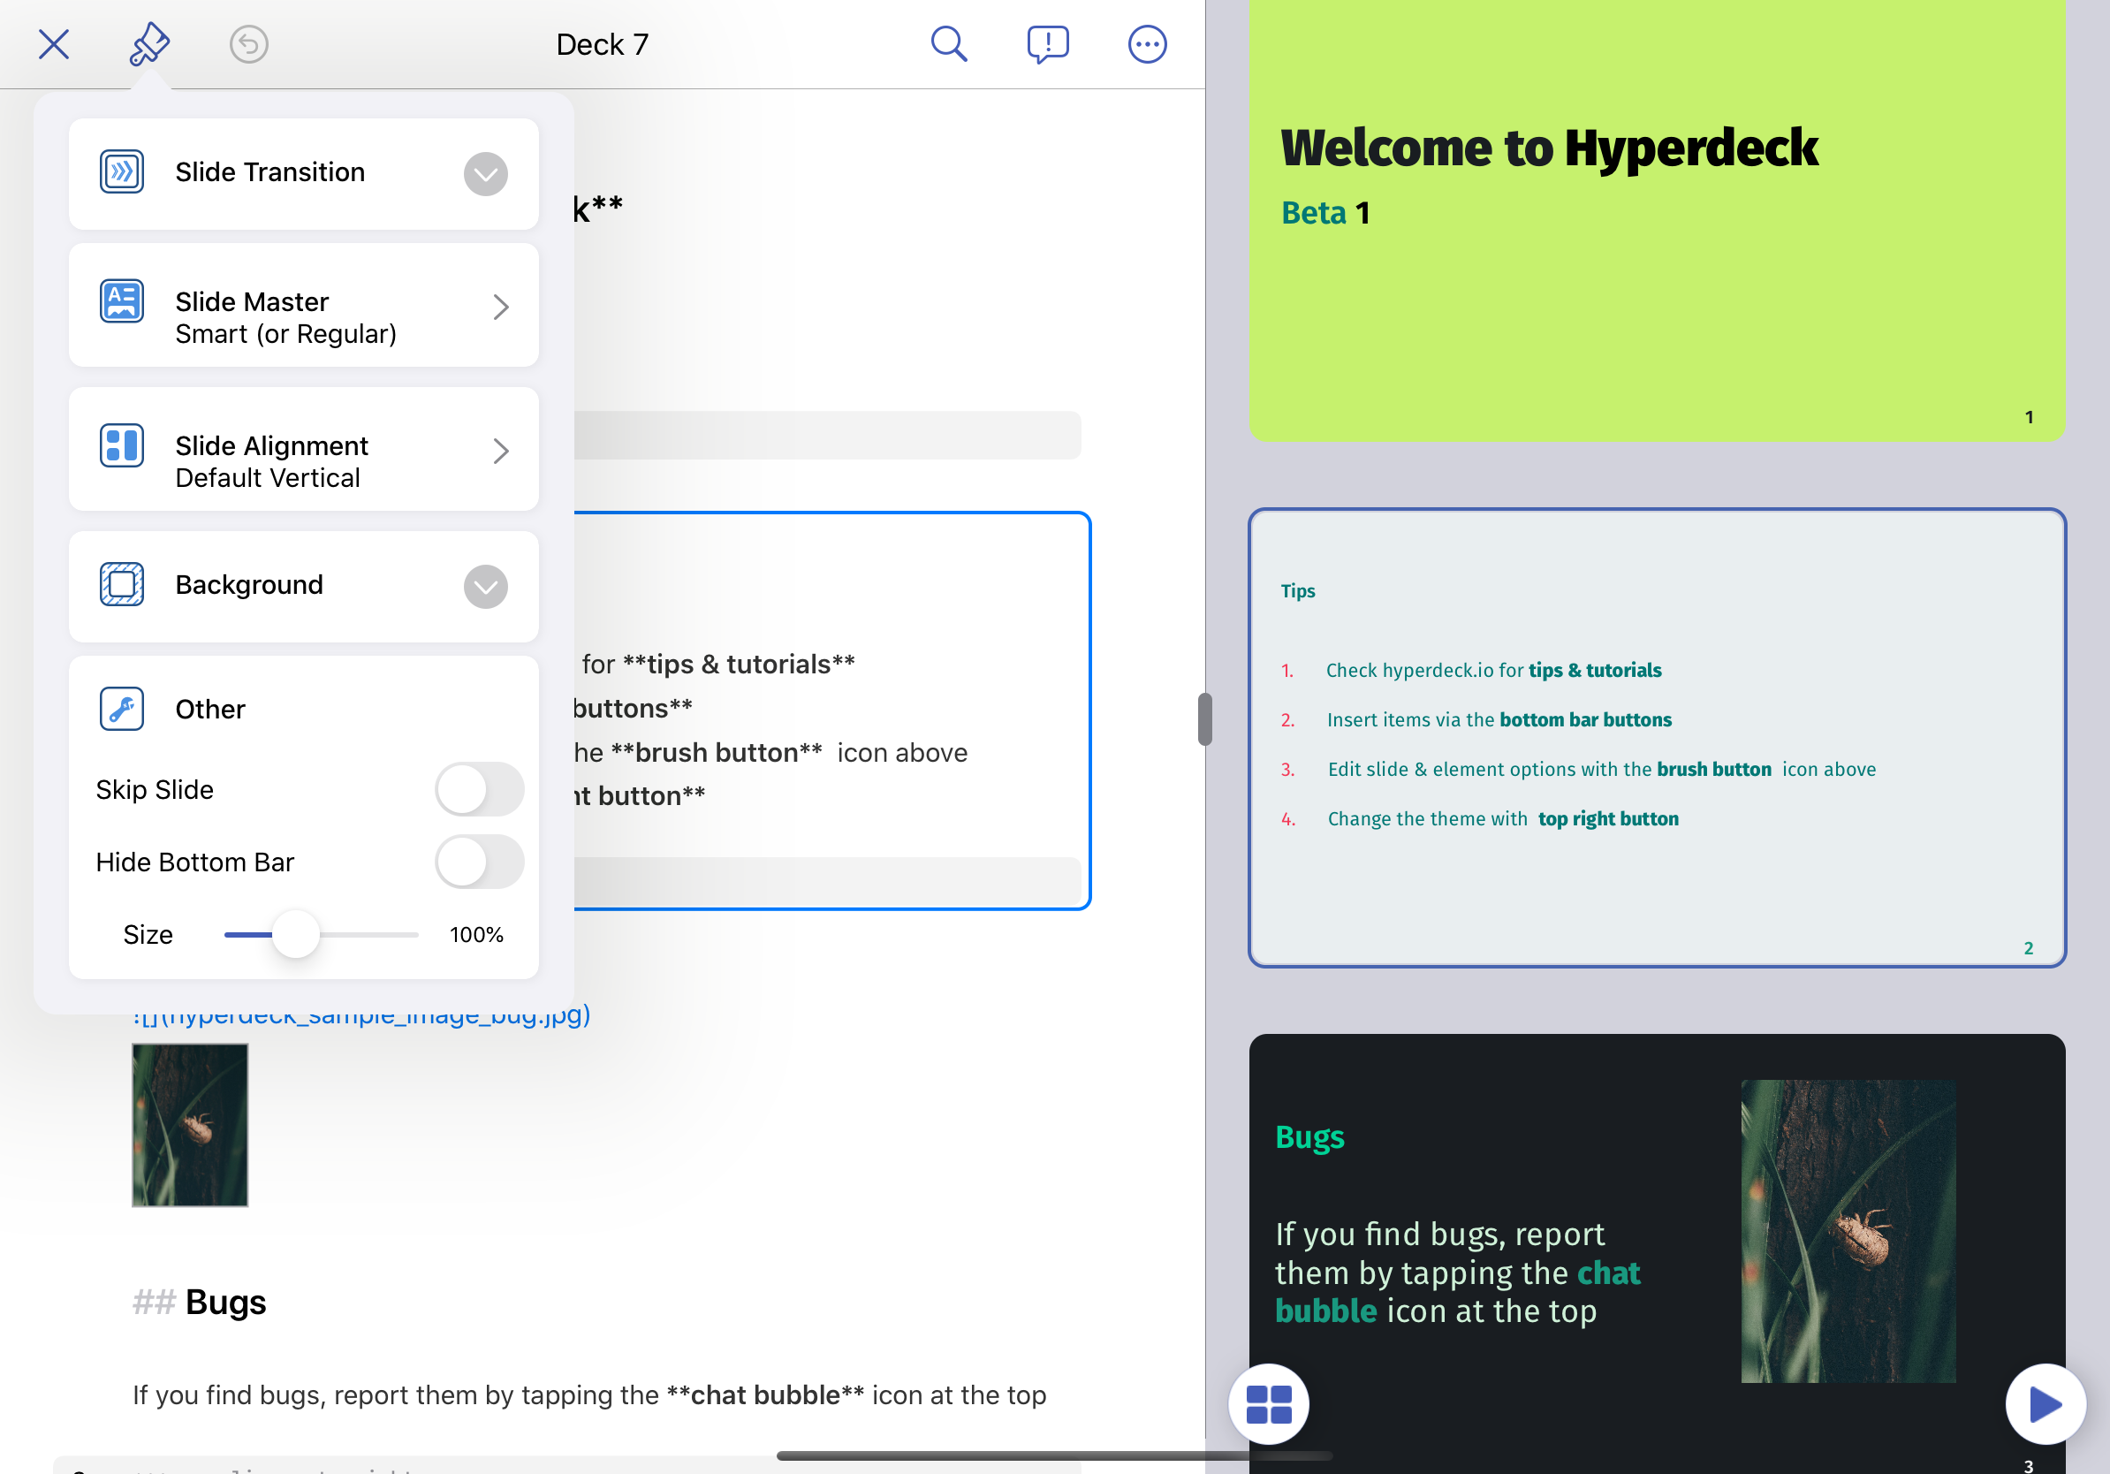Adjust the Size slider handle
This screenshot has width=2110, height=1474.
[296, 935]
